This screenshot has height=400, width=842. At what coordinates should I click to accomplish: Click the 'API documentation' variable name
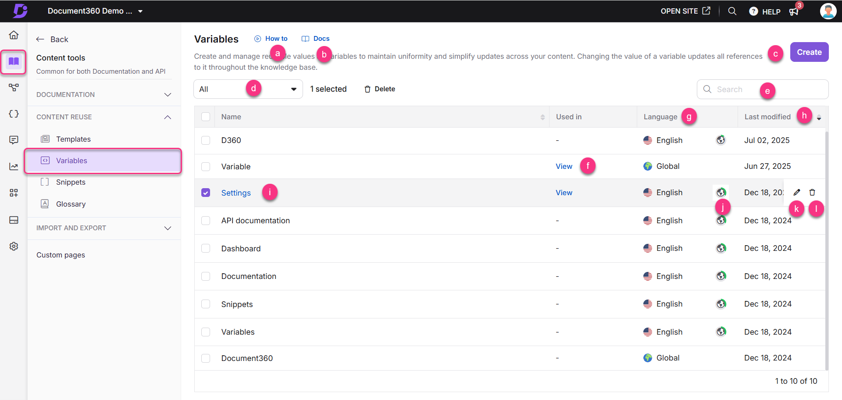click(x=256, y=221)
